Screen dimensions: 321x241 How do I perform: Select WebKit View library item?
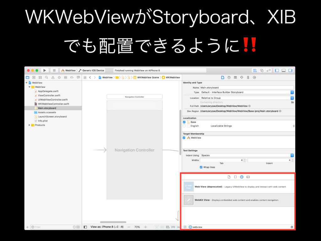(x=238, y=200)
